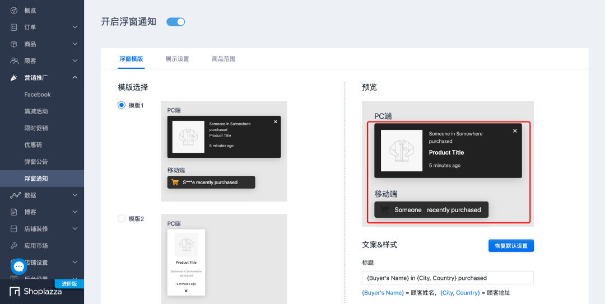Click the Overview (概览) sidebar icon

(14, 11)
